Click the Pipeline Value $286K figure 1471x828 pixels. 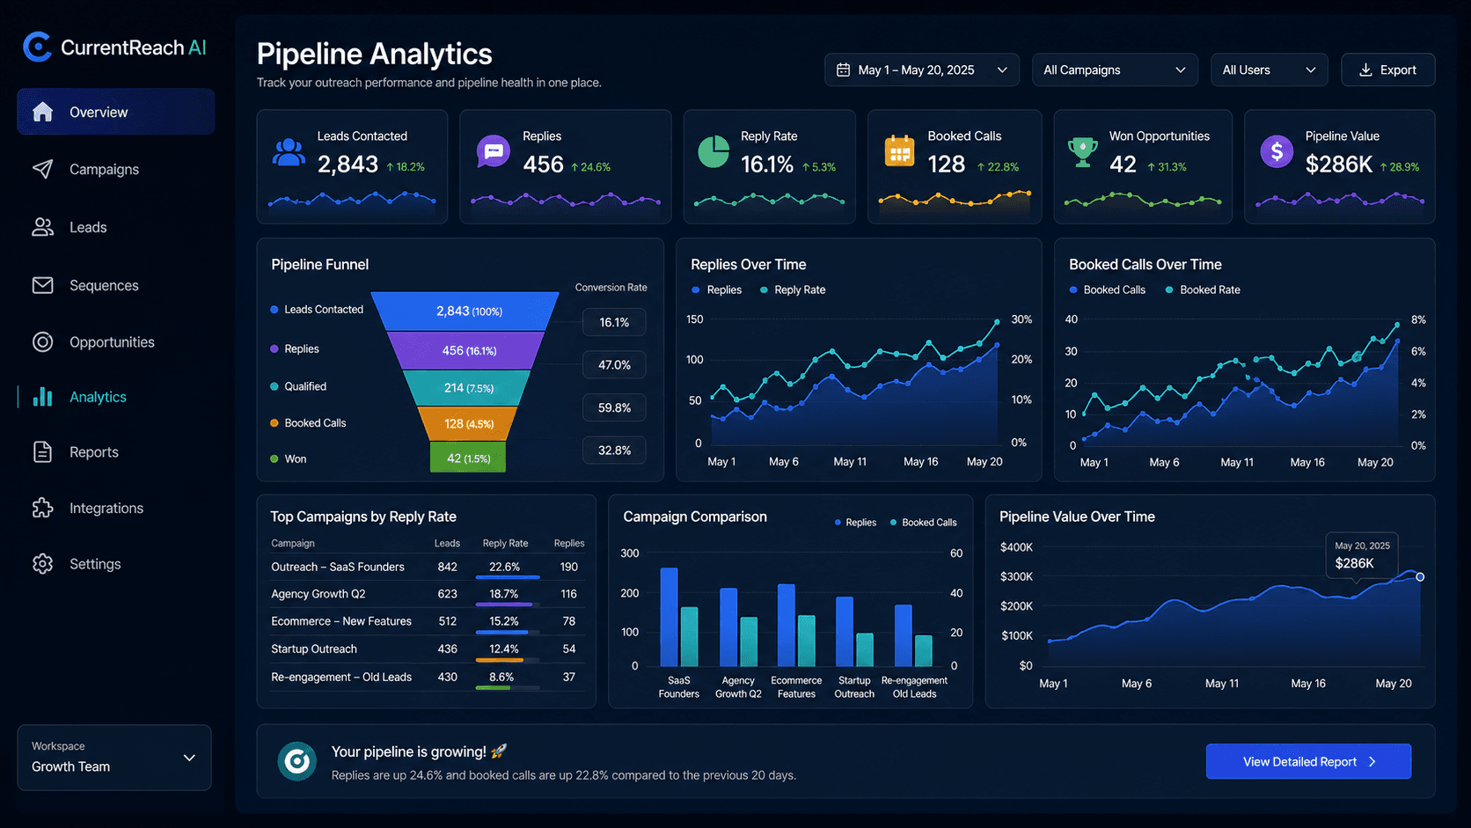tap(1338, 165)
